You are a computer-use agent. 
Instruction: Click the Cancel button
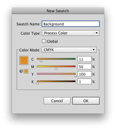coord(57,101)
